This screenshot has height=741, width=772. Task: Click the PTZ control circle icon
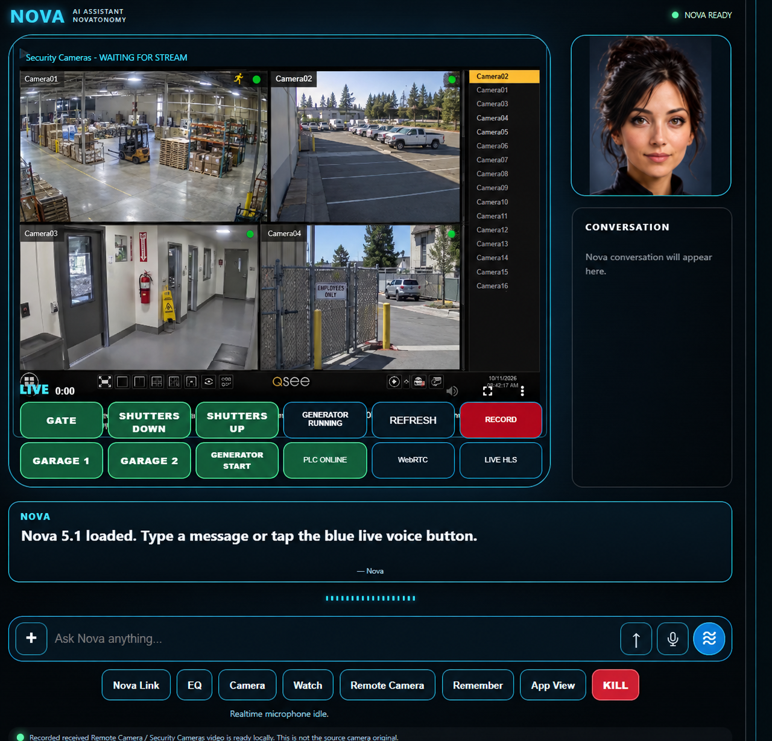tap(394, 381)
